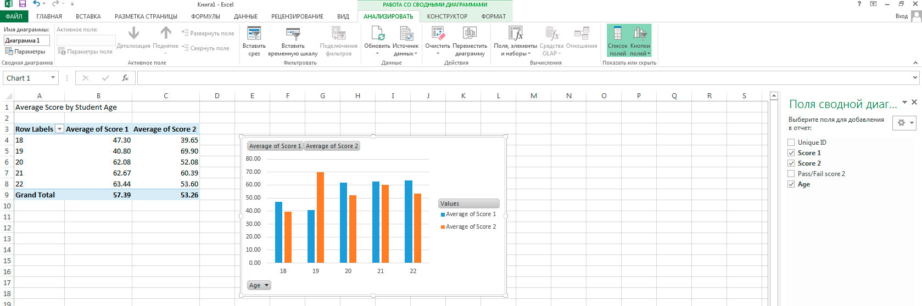922x306 pixels.
Task: Click the Change Data Source icon (Источник данных)
Action: 406,34
